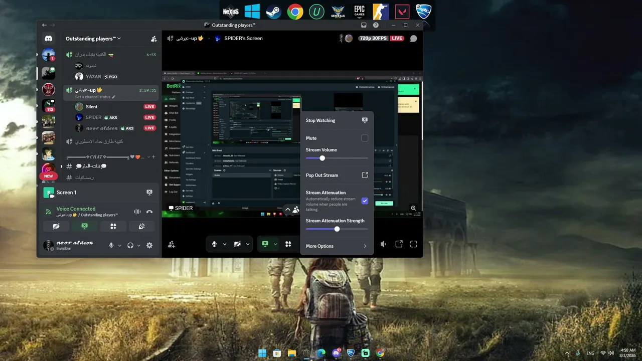Show call members icon above control bar
The height and width of the screenshot is (361, 642).
pos(296,210)
